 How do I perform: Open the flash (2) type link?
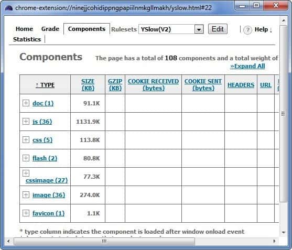pyautogui.click(x=45, y=158)
